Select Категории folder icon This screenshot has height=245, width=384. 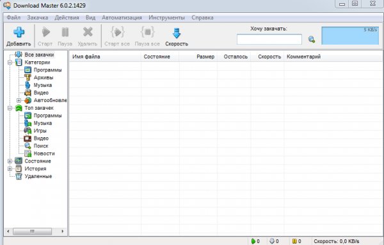click(19, 63)
